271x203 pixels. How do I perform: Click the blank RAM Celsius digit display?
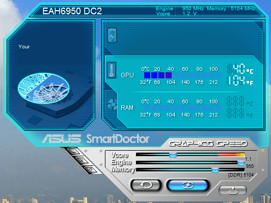(x=240, y=101)
